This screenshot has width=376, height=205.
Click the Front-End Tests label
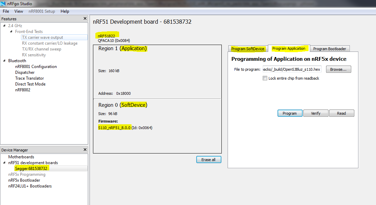click(x=29, y=32)
